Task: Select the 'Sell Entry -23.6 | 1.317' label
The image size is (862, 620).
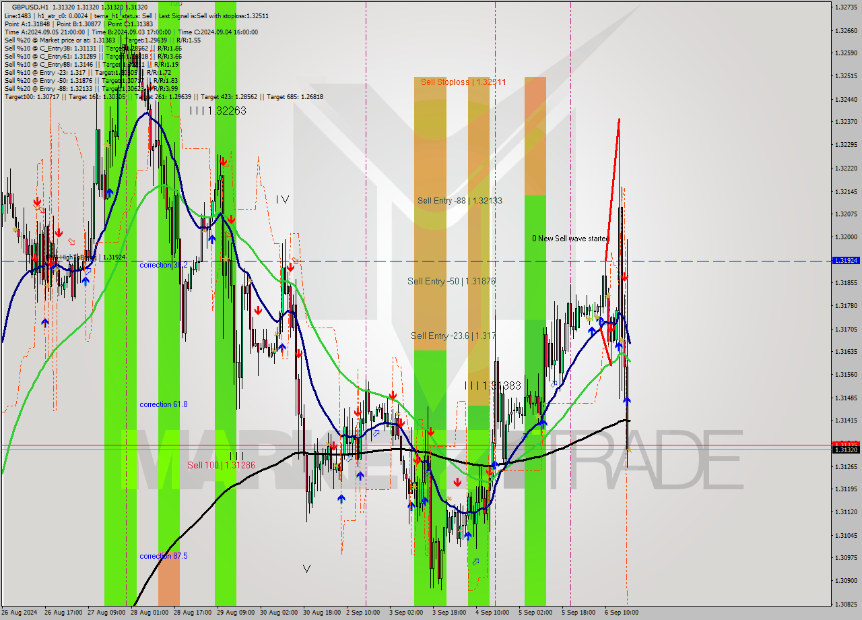Action: pyautogui.click(x=453, y=335)
